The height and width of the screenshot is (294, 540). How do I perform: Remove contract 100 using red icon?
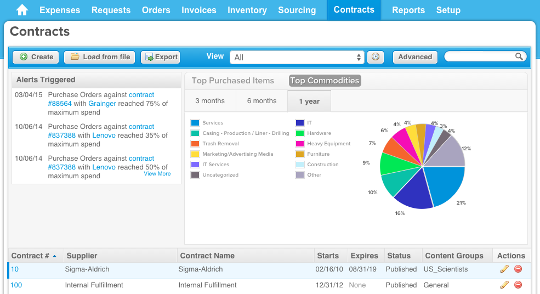pos(518,285)
